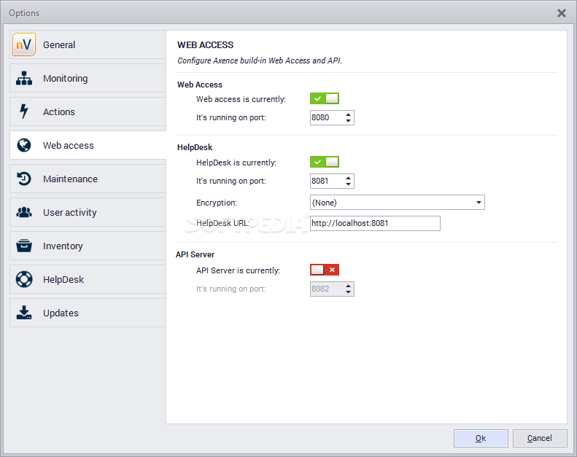
Task: Click the Monitoring network hierarchy icon
Action: coord(24,78)
